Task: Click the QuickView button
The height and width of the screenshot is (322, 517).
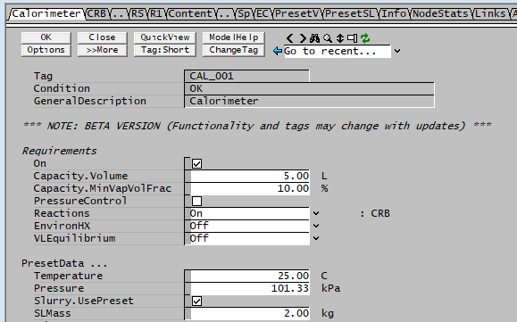Action: (165, 37)
